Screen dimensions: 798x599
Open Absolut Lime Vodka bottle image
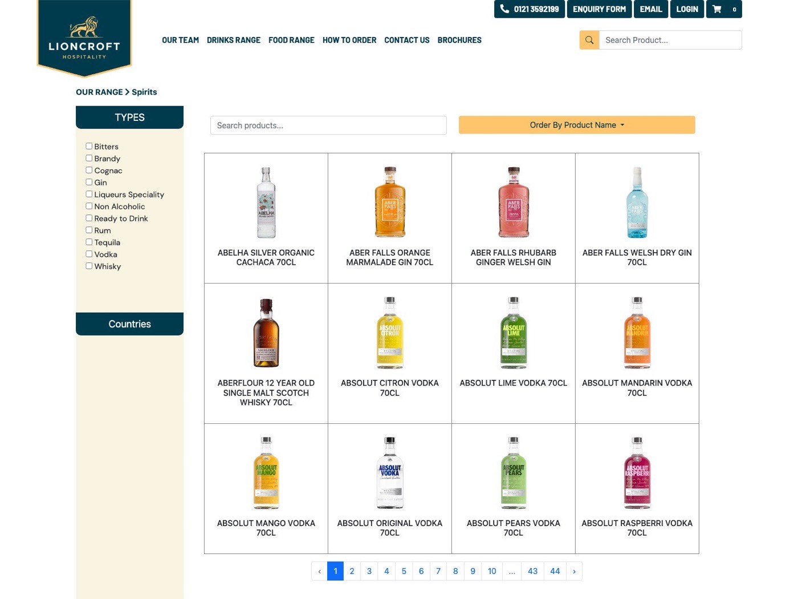514,333
